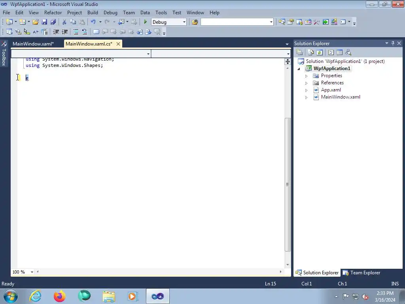Click Solution Explorer Properties icon
The width and height of the screenshot is (405, 304).
[299, 53]
